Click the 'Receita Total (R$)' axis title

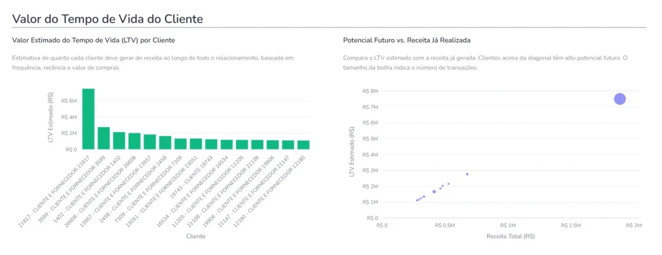click(511, 236)
